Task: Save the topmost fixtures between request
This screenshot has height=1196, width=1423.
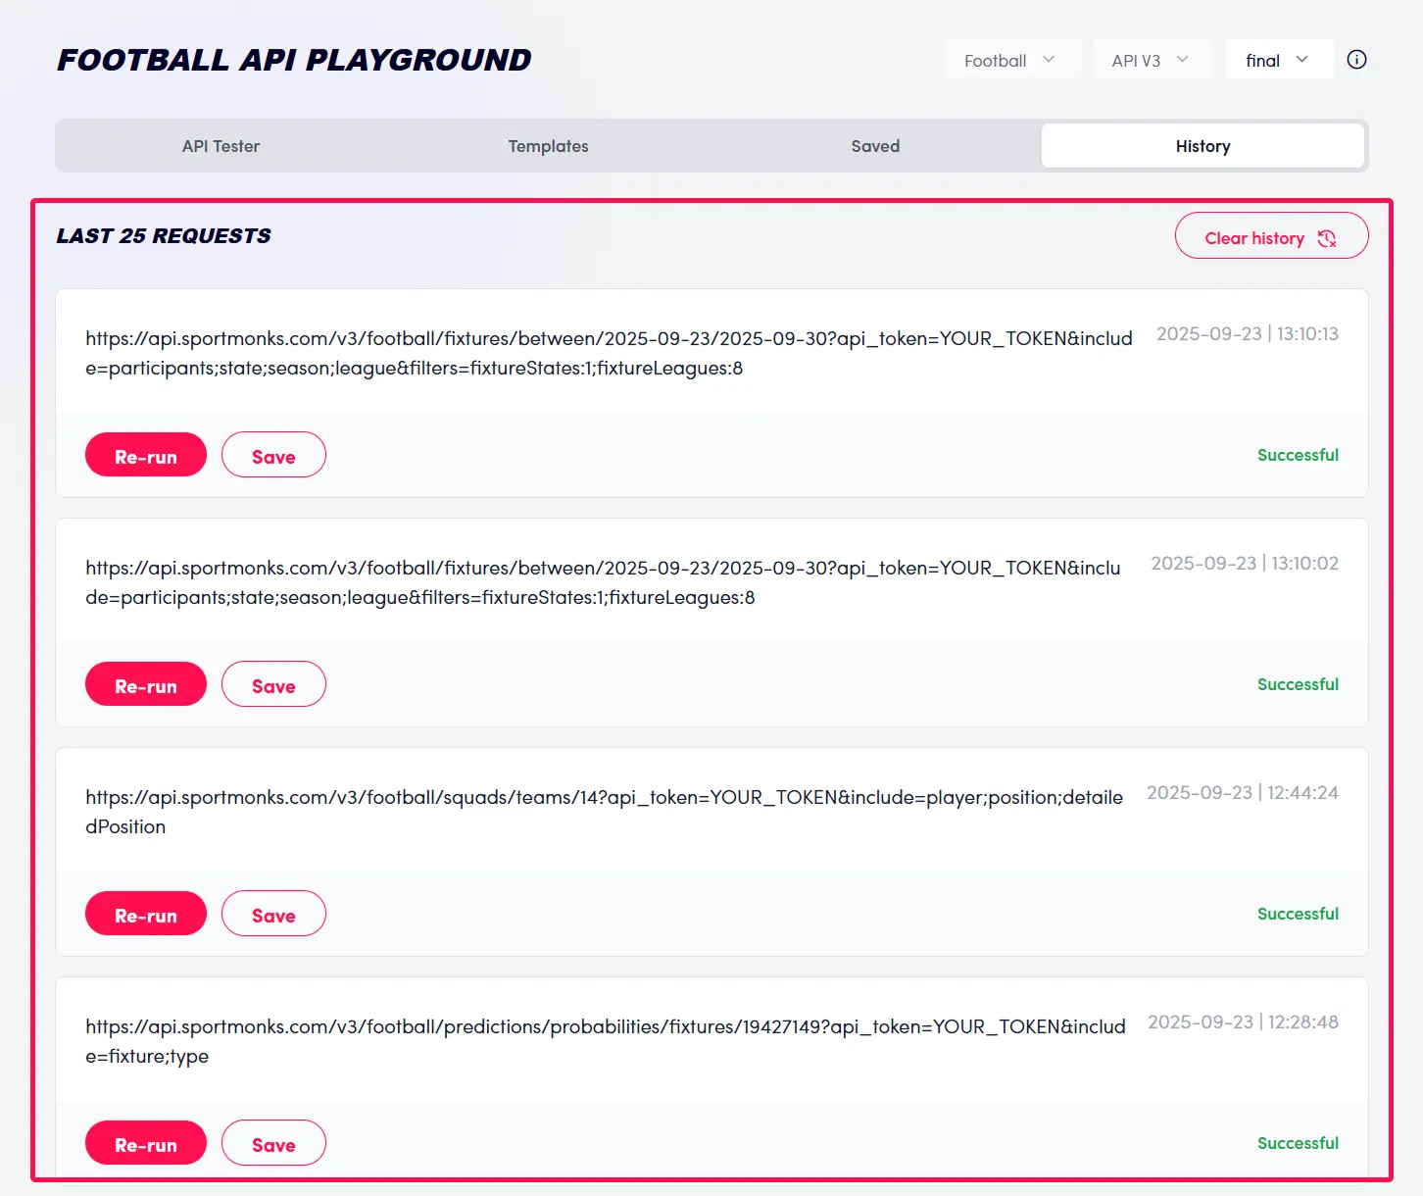Action: pyautogui.click(x=273, y=454)
